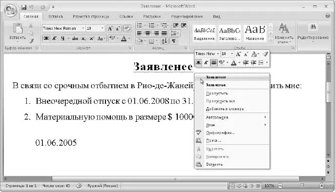Switch to the Вставка ribbon tab
335x192 pixels.
coord(56,17)
